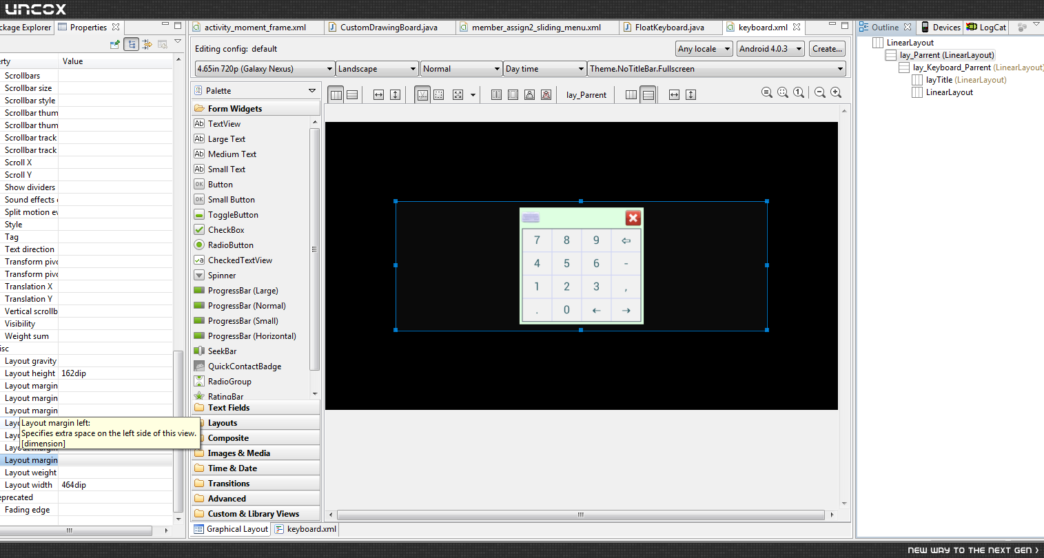The image size is (1044, 558).
Task: Click the Emulate Real Size zoom icon
Action: (766, 92)
